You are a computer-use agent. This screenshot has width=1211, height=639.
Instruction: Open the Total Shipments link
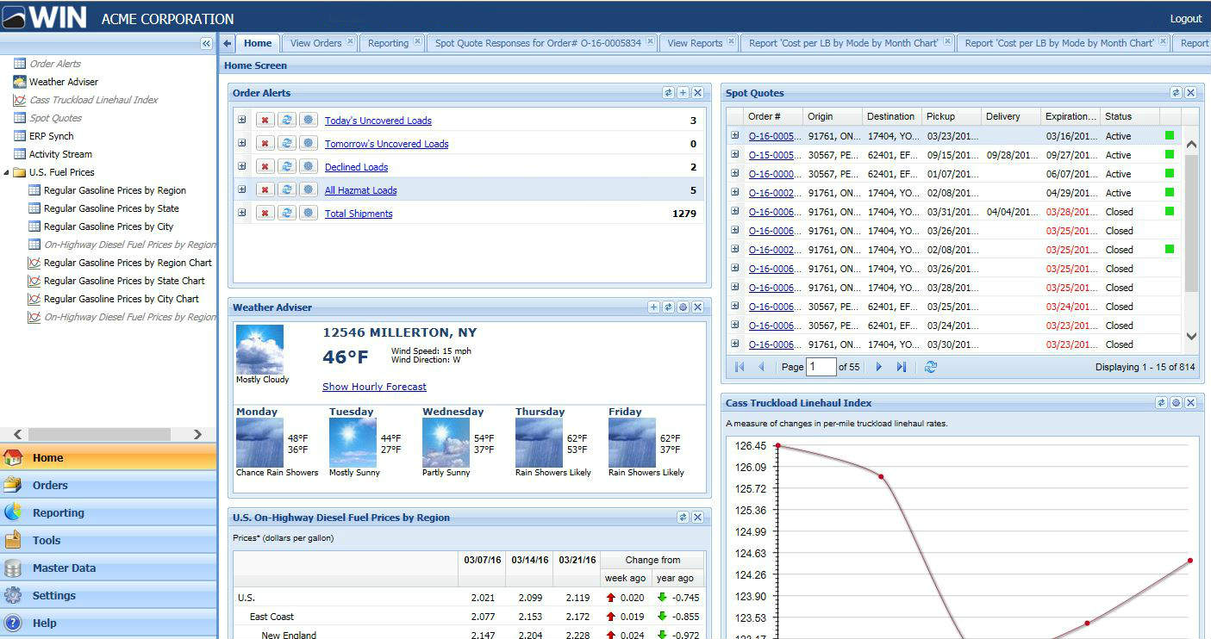pos(359,214)
